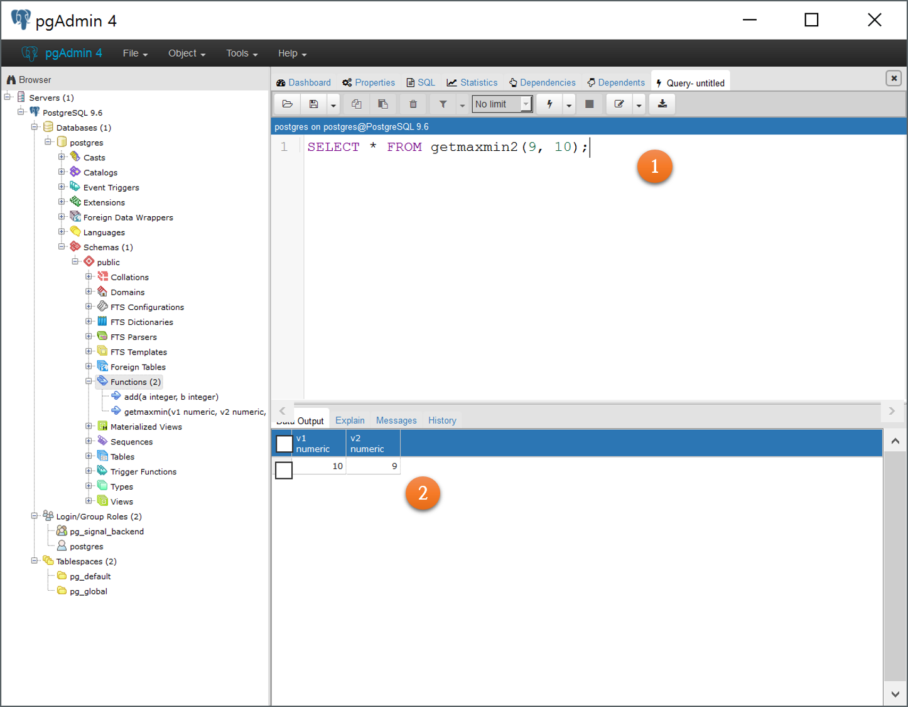This screenshot has width=908, height=707.
Task: Switch to the Dependents tab
Action: click(616, 82)
